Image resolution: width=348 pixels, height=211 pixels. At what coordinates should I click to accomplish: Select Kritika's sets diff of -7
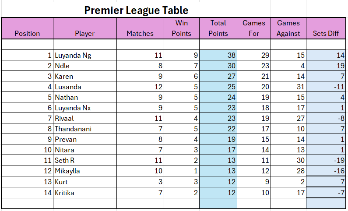point(326,193)
